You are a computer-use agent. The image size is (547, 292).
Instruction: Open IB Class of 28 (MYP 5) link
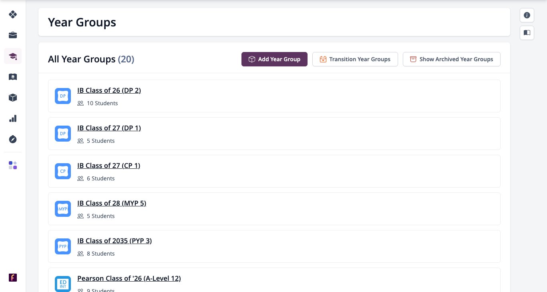coord(112,203)
